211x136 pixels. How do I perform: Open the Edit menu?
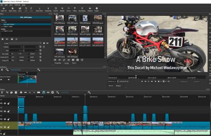pyautogui.click(x=6, y=5)
